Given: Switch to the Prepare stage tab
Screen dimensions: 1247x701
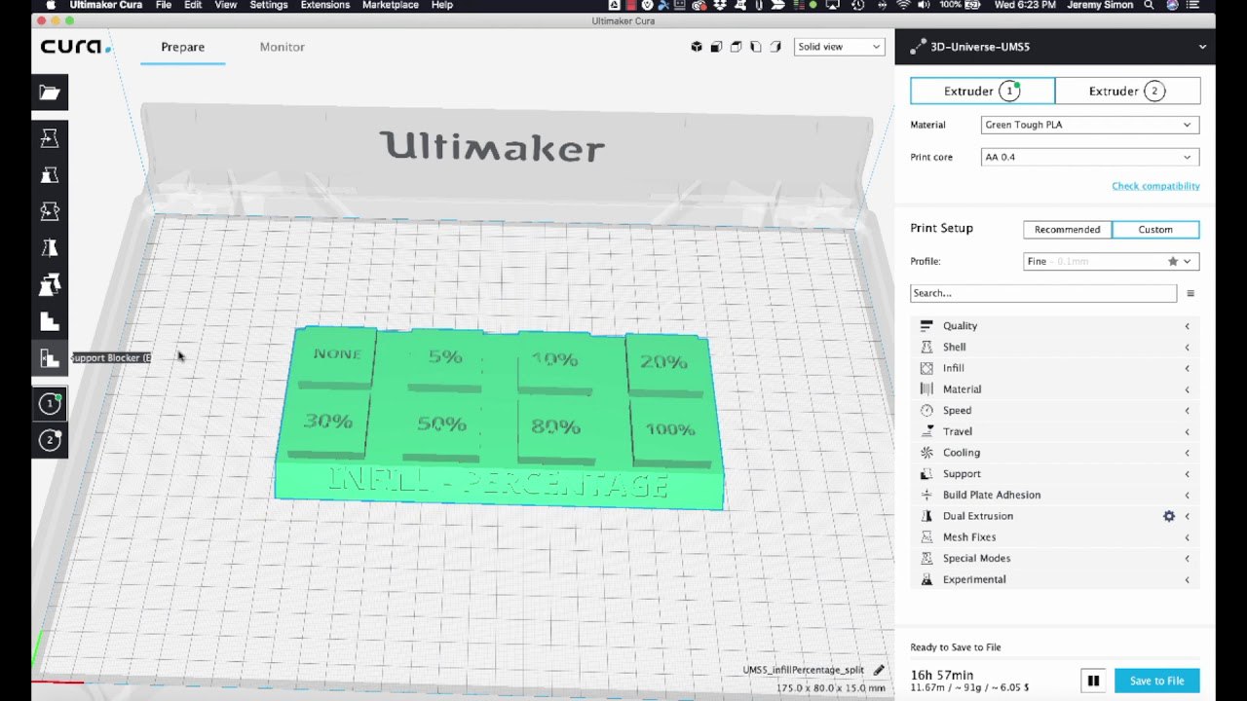Looking at the screenshot, I should [x=183, y=47].
